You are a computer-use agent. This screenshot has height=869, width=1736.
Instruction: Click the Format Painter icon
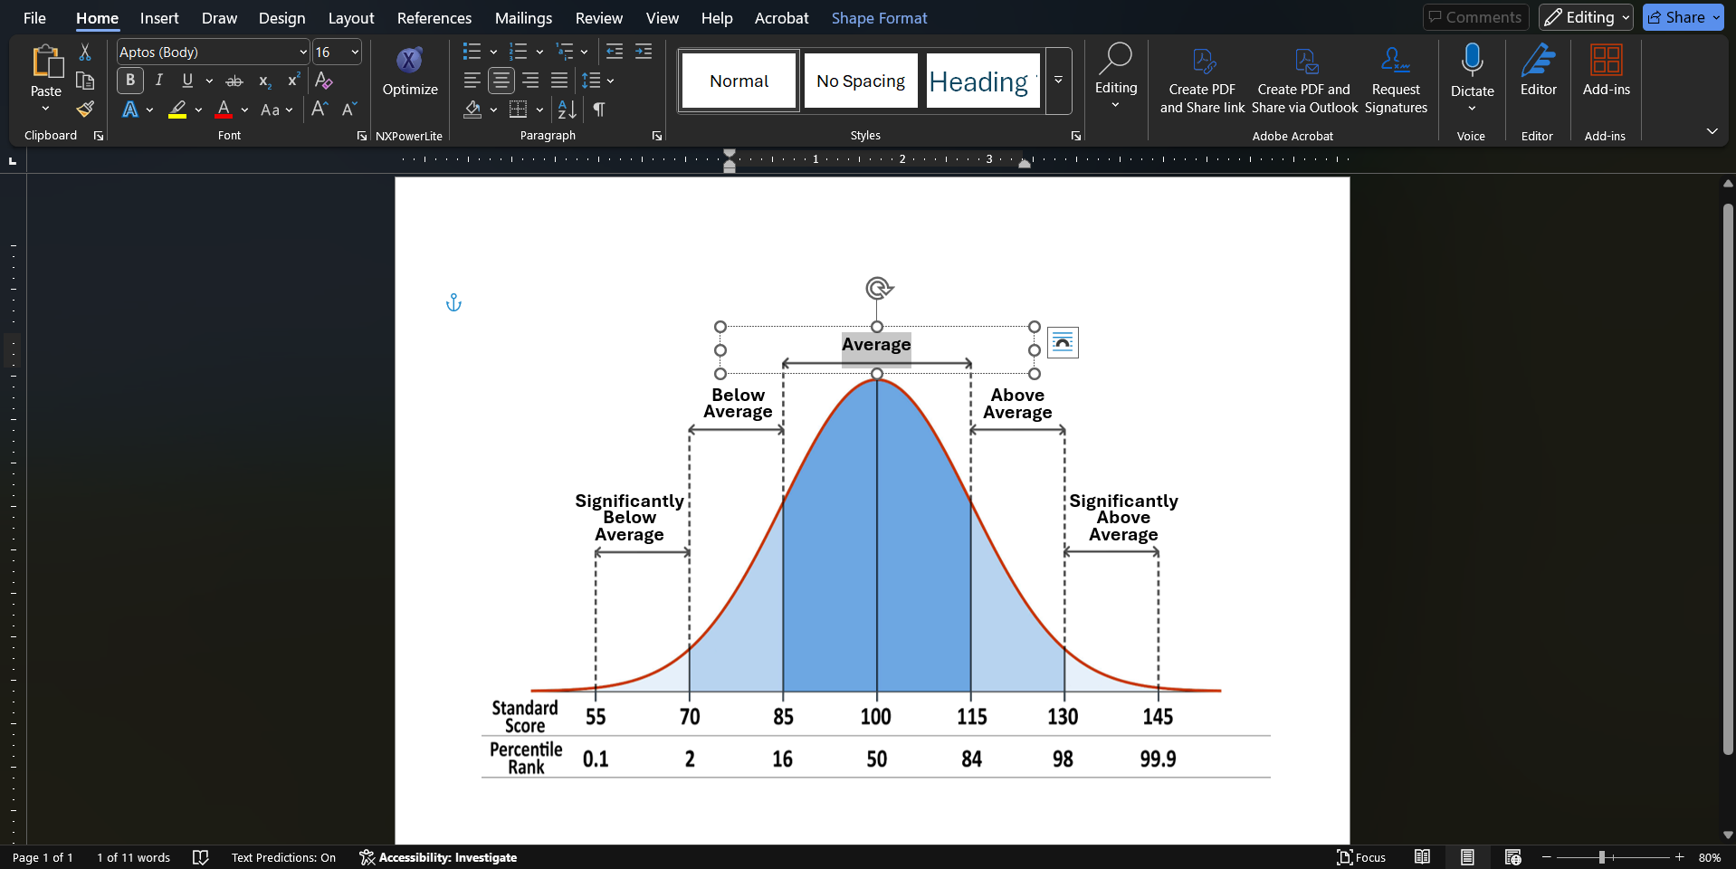85,110
